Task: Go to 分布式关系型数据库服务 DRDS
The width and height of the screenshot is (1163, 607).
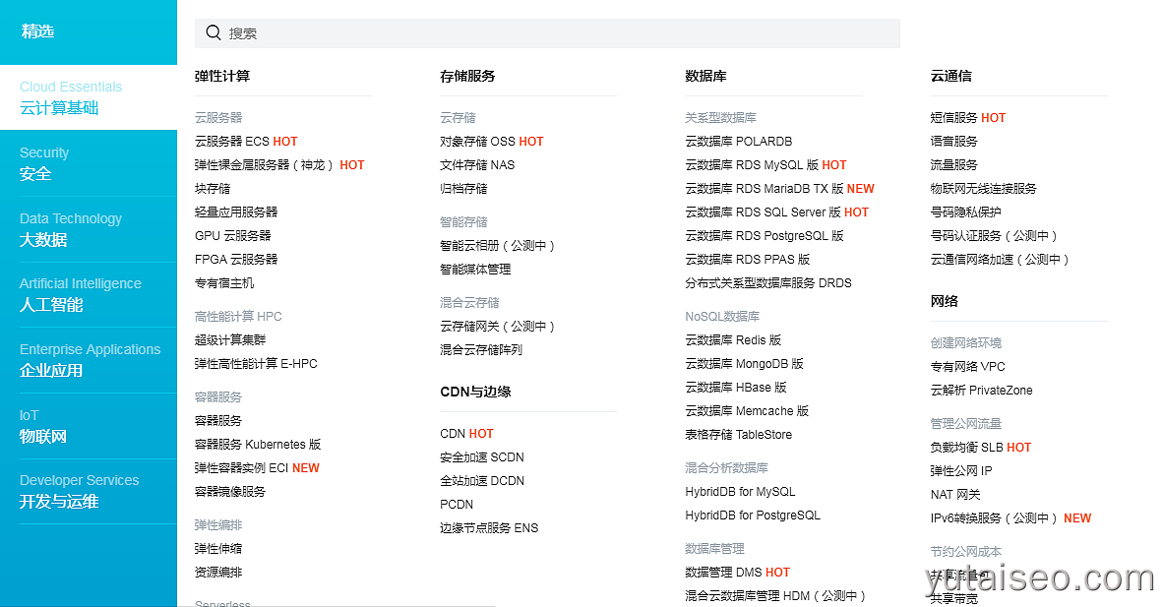Action: pos(768,283)
